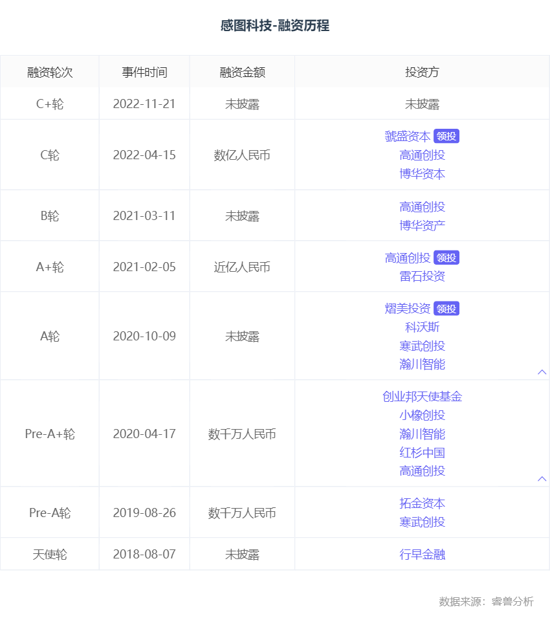This screenshot has height=629, width=550.
Task: Open 高通创投 link in Pre-A+轮 row
Action: 422,471
